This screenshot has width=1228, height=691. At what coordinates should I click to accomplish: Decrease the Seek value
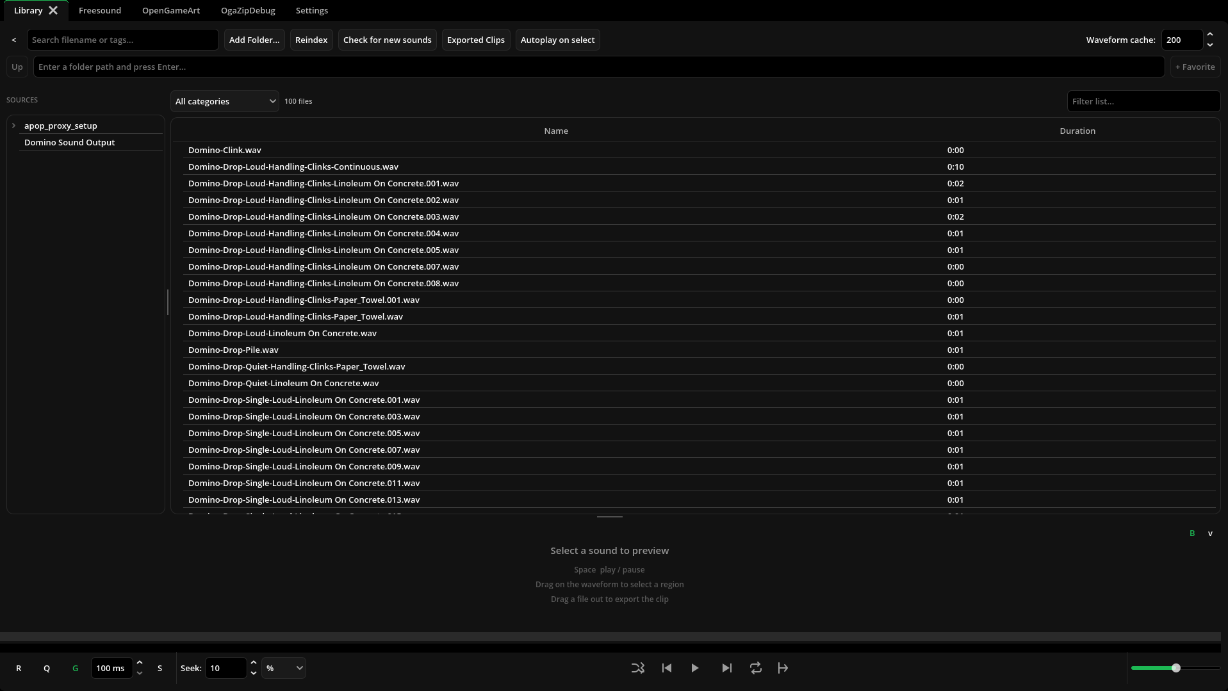click(254, 673)
